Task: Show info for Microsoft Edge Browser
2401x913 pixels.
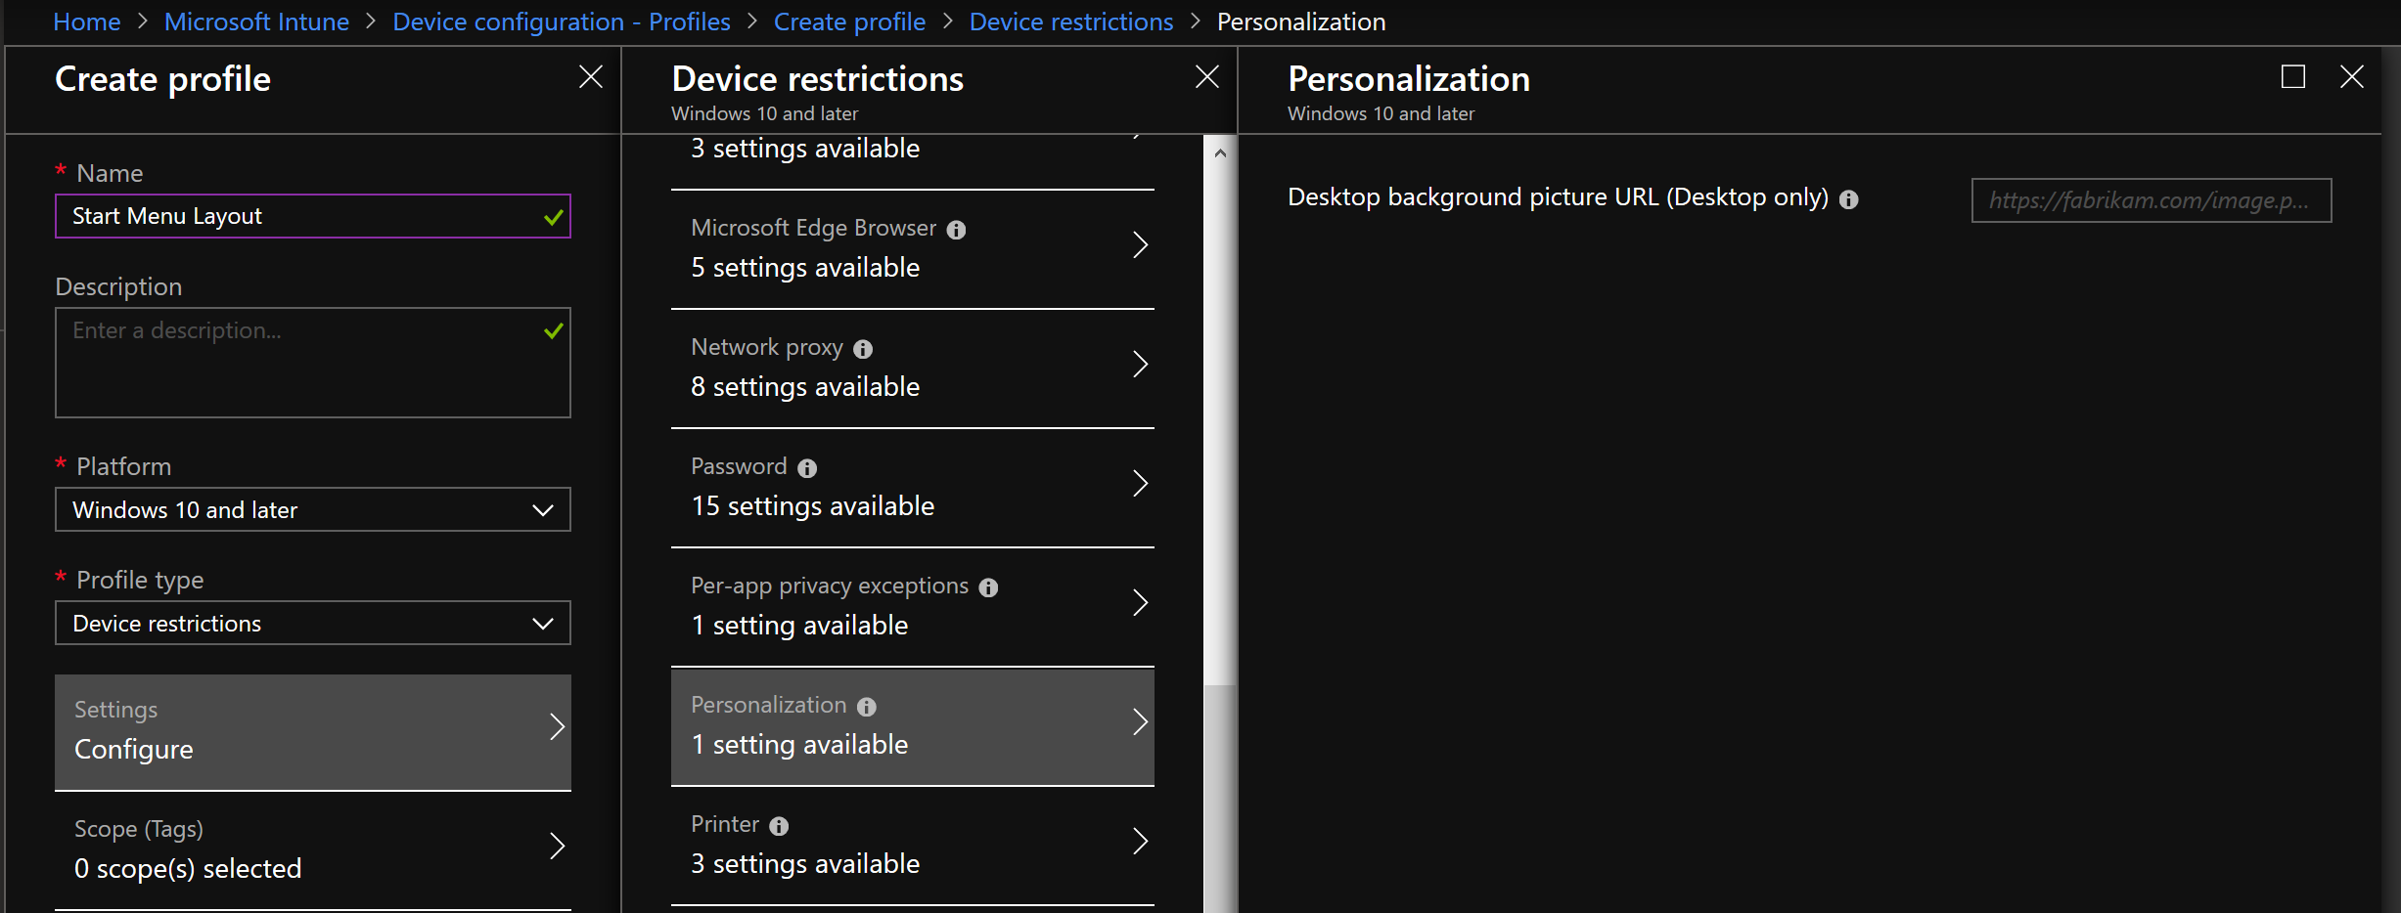Action: [956, 230]
